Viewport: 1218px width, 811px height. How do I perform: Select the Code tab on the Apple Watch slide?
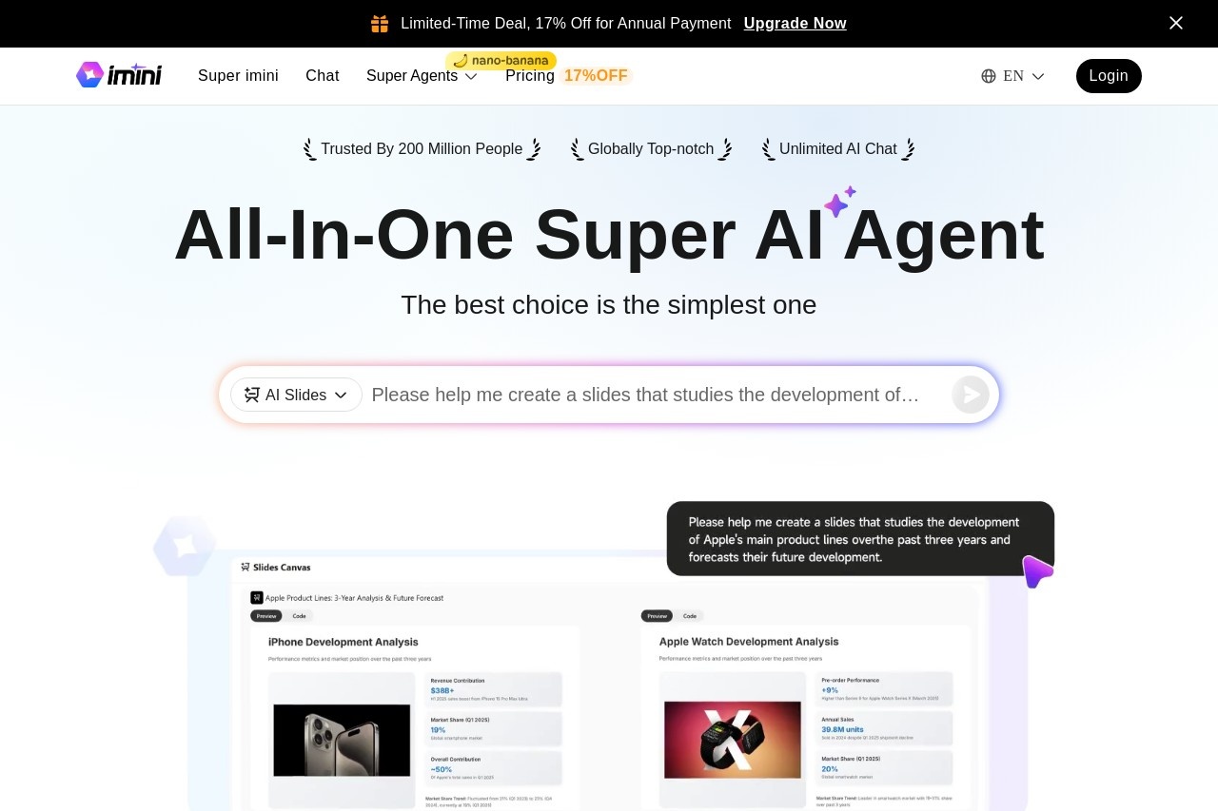[690, 616]
